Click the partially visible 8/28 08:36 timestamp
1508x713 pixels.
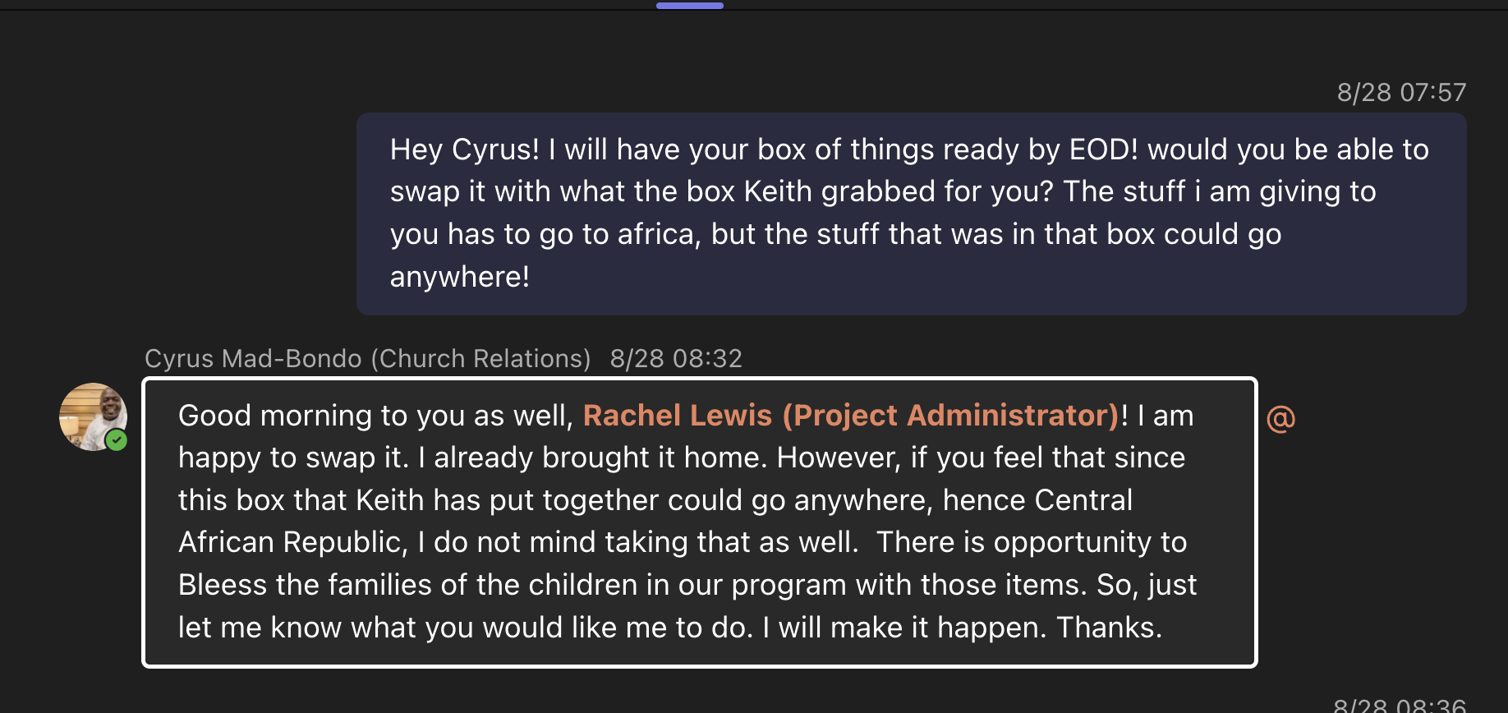coord(1399,706)
